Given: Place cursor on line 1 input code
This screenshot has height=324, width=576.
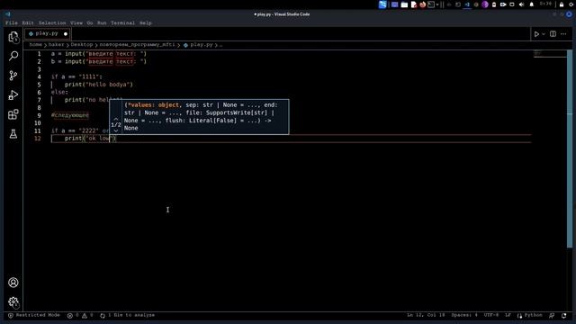Looking at the screenshot, I should tap(99, 54).
